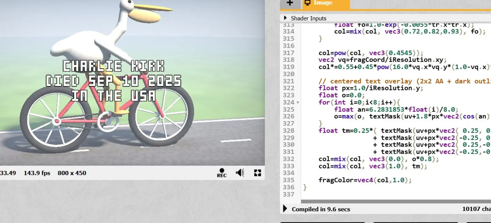Screen dimensions: 491x223
Task: Compile the shader with the play arrow
Action: (x=285, y=209)
